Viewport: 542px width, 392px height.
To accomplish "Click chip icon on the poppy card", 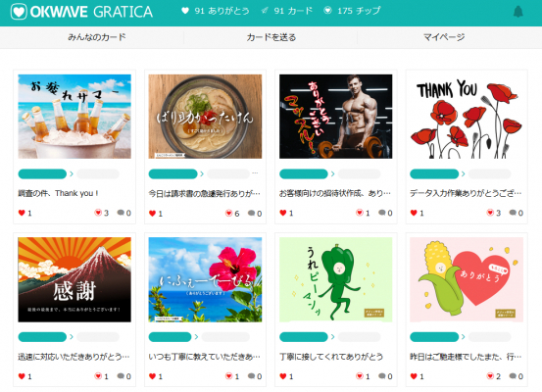I will pyautogui.click(x=490, y=213).
